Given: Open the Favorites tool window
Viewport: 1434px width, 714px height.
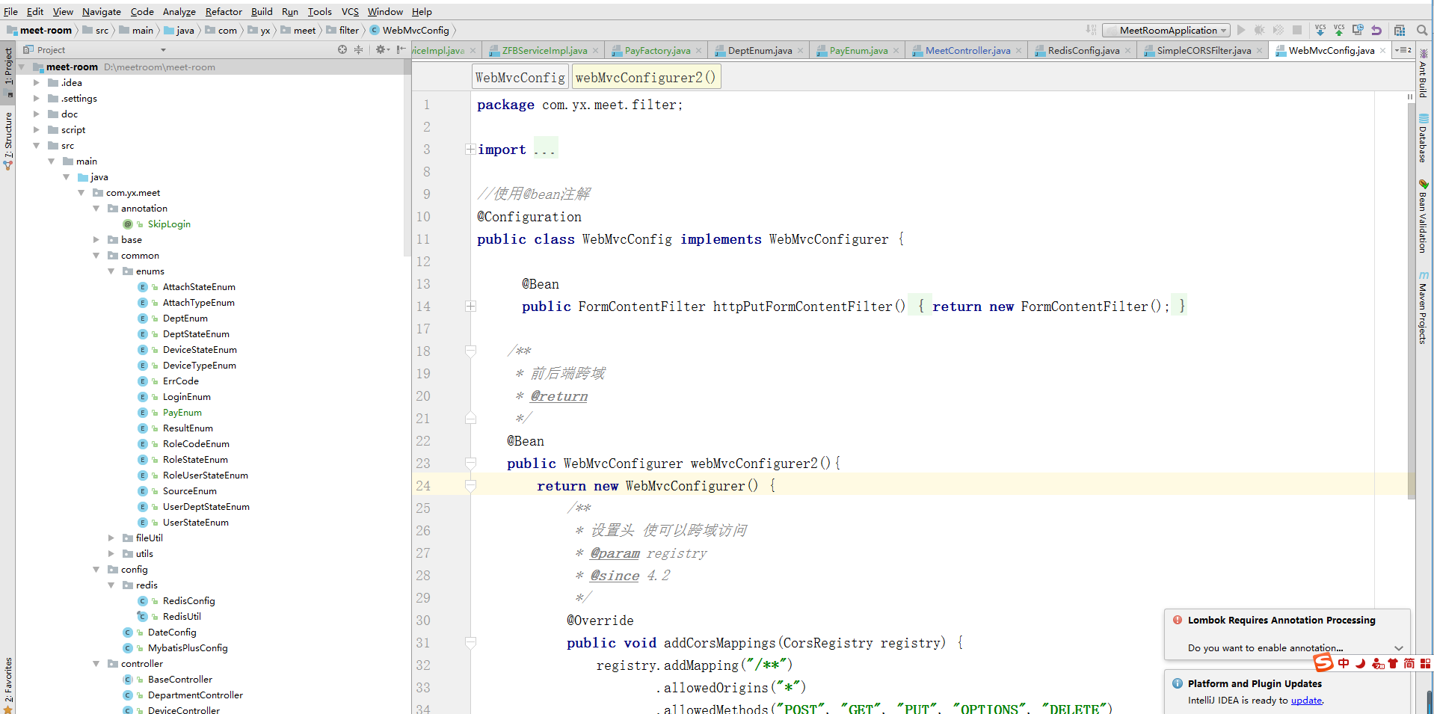Looking at the screenshot, I should pyautogui.click(x=7, y=684).
